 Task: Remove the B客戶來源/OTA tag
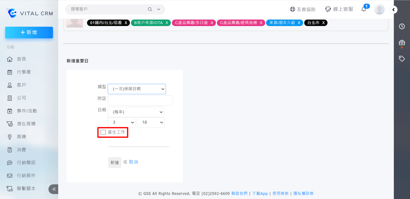pos(167,23)
